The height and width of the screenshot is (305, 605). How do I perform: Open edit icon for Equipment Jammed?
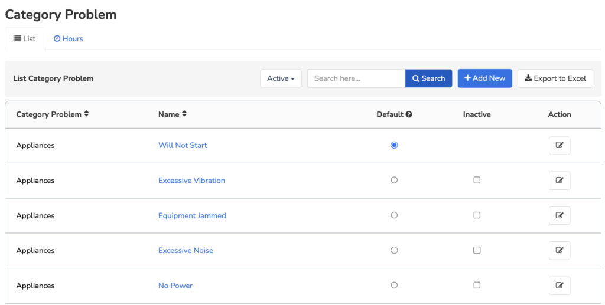point(560,215)
